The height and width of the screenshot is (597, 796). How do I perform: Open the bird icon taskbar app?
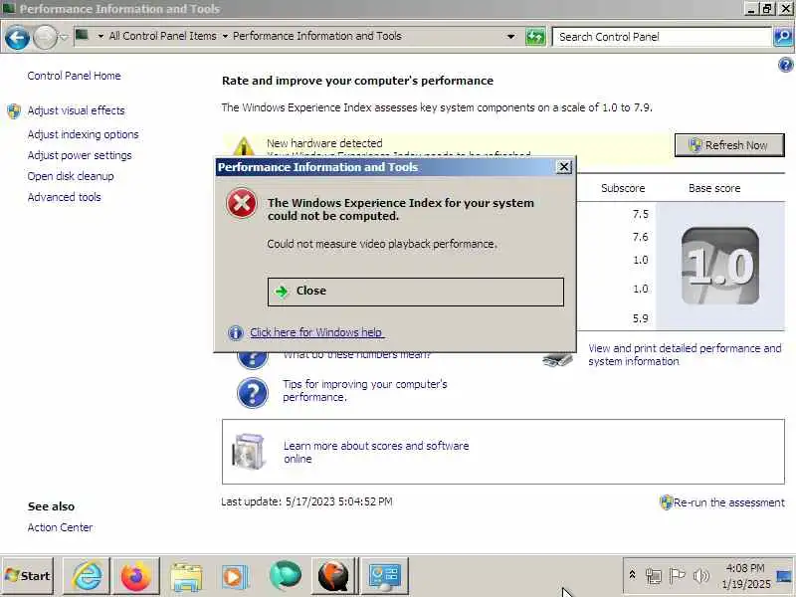click(334, 576)
